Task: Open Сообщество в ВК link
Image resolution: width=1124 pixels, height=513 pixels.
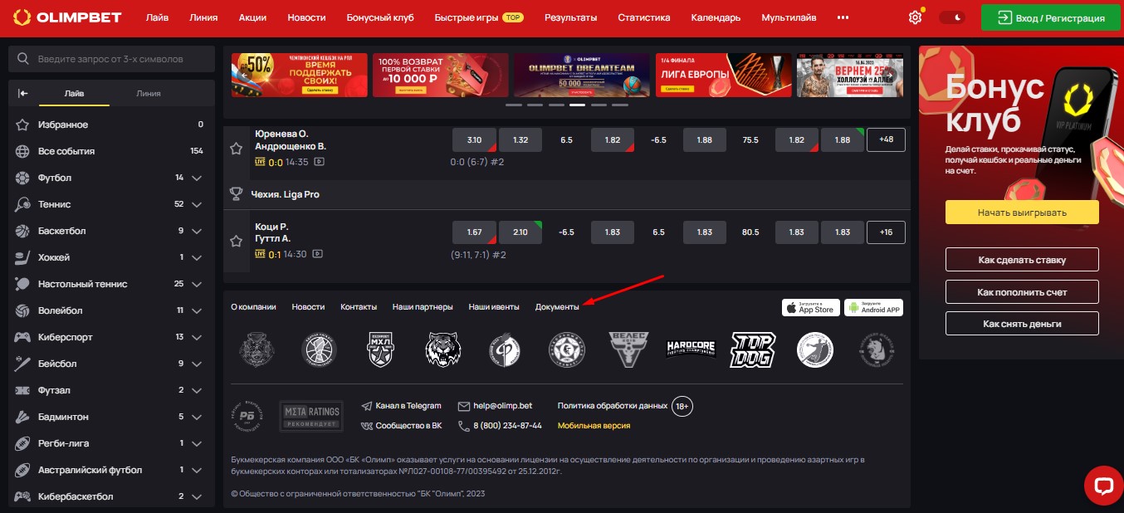Action: 402,425
